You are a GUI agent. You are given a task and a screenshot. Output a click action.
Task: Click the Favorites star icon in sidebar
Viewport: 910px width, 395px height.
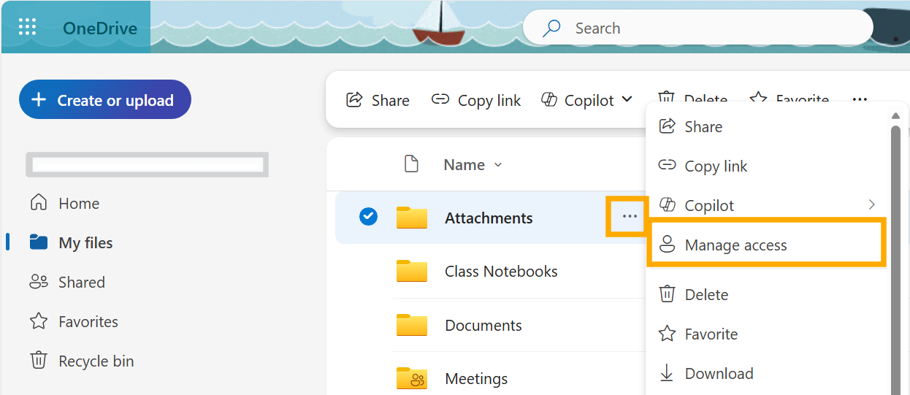(x=39, y=321)
